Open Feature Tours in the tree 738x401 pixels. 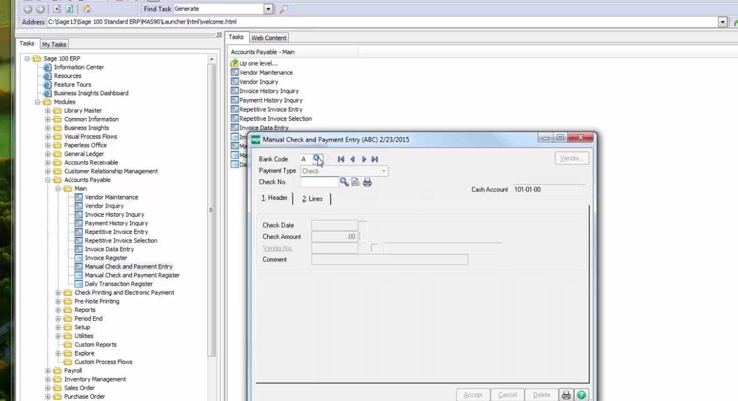click(x=72, y=85)
